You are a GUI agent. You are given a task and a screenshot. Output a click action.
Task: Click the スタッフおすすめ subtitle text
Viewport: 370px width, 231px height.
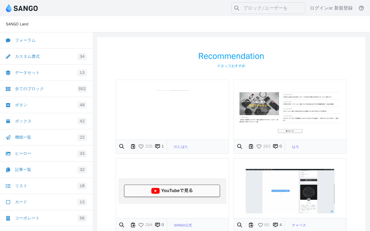[231, 66]
